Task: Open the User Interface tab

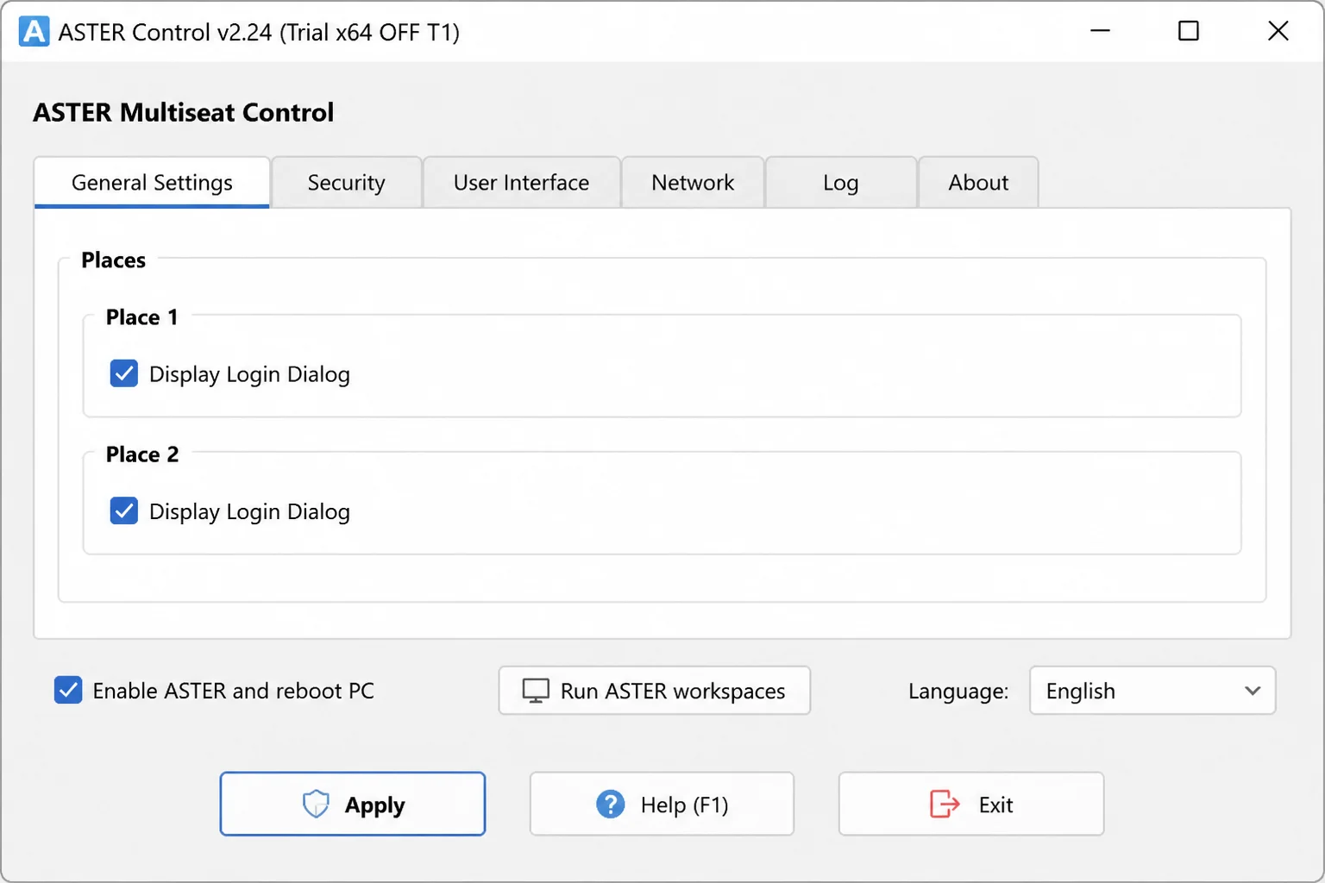Action: (522, 182)
